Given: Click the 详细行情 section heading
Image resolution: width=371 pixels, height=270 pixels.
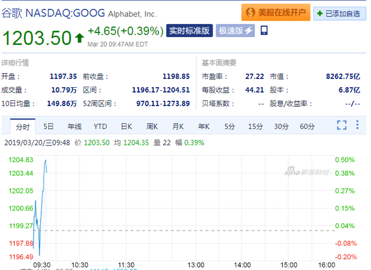Looking at the screenshot, I should coord(15,62).
